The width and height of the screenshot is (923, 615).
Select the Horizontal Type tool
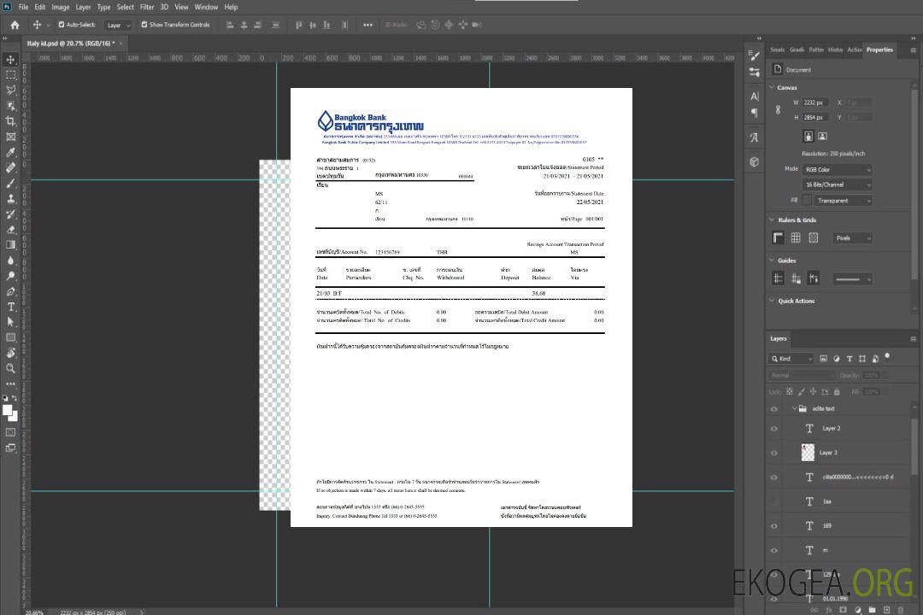tap(10, 307)
